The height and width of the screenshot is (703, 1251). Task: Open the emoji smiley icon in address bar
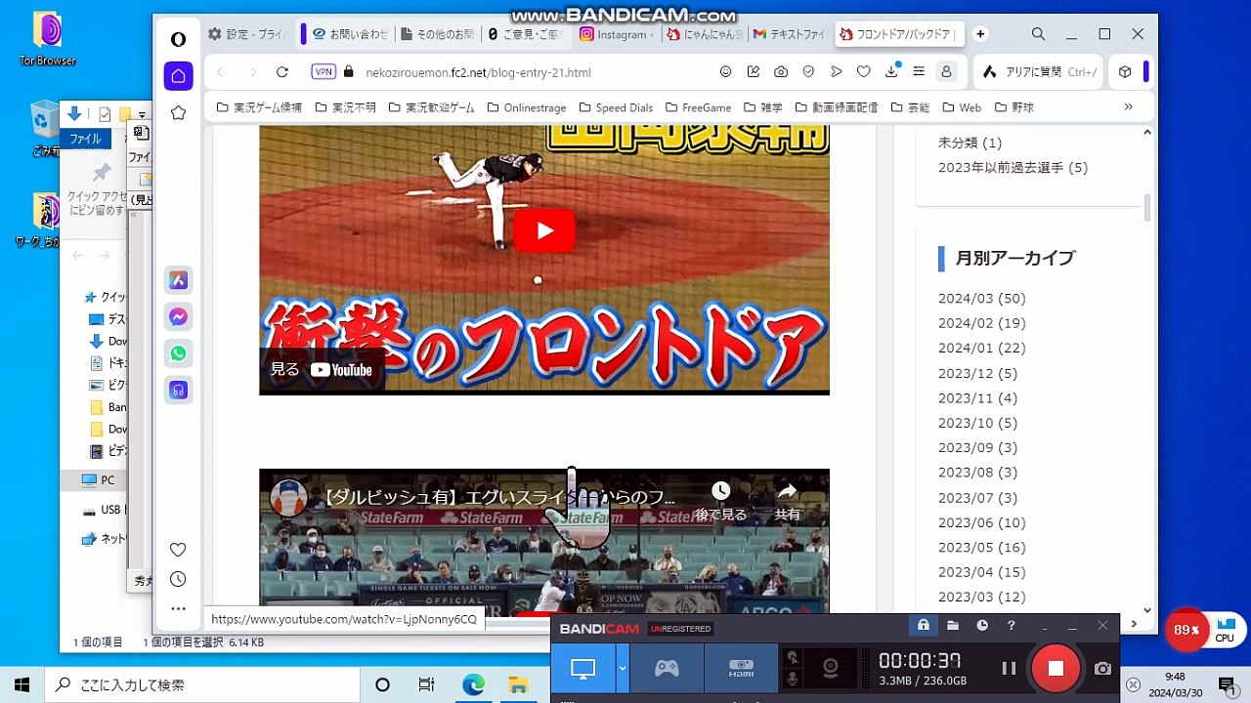click(x=725, y=72)
